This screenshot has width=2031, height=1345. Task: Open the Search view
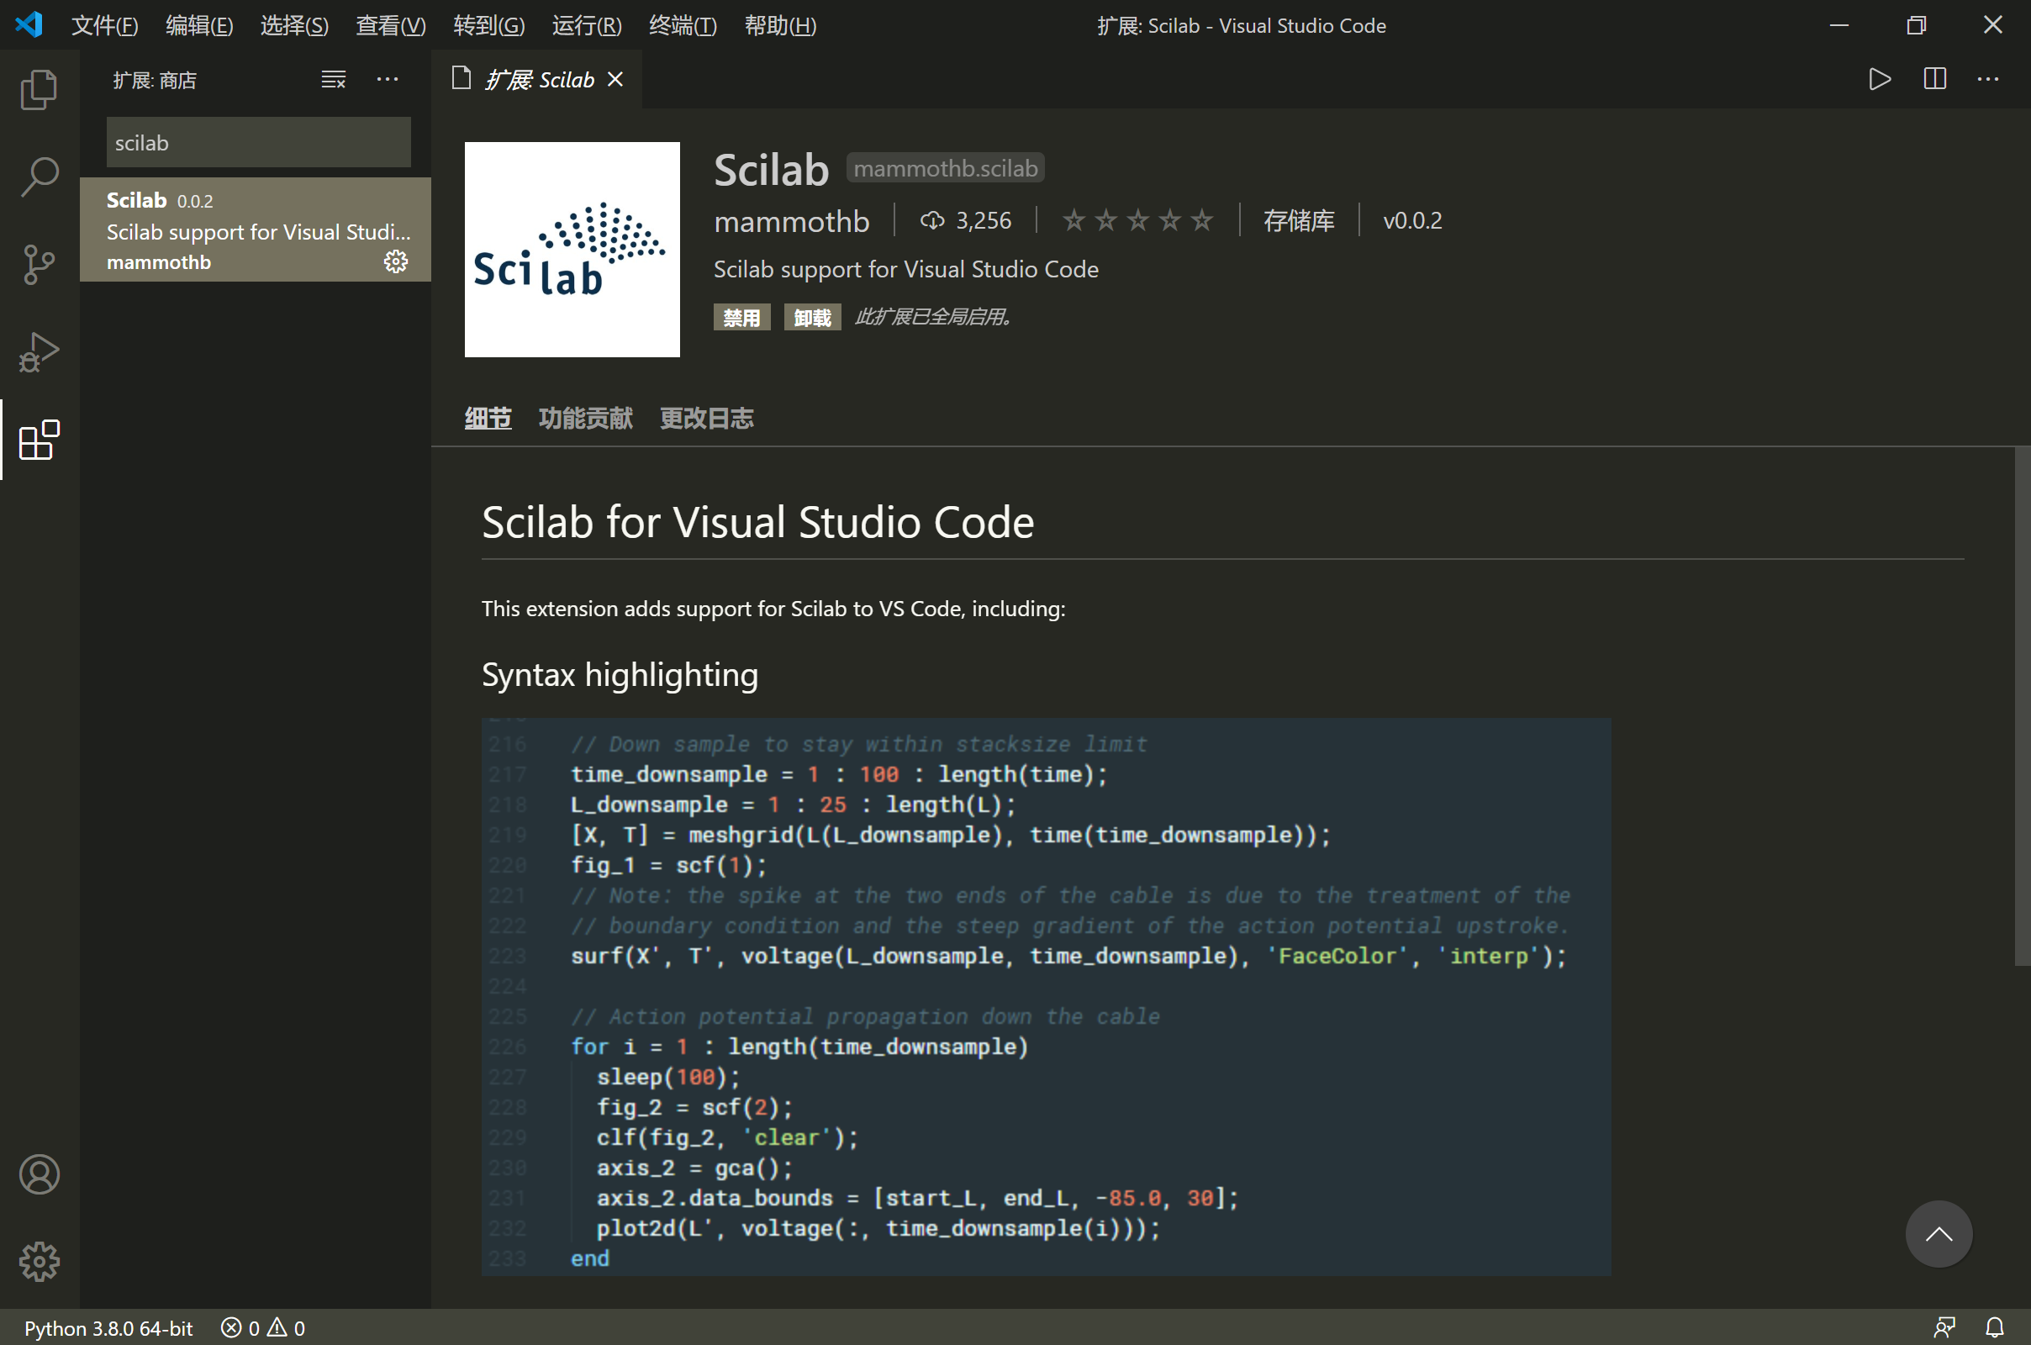click(x=39, y=176)
